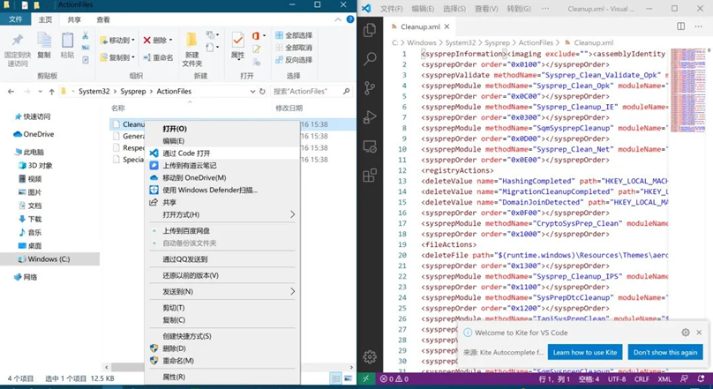Click XML language mode in status bar

(664, 378)
